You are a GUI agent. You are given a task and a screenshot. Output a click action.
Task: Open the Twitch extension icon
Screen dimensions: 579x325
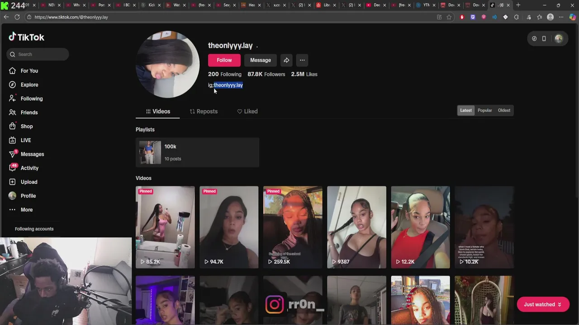[473, 17]
